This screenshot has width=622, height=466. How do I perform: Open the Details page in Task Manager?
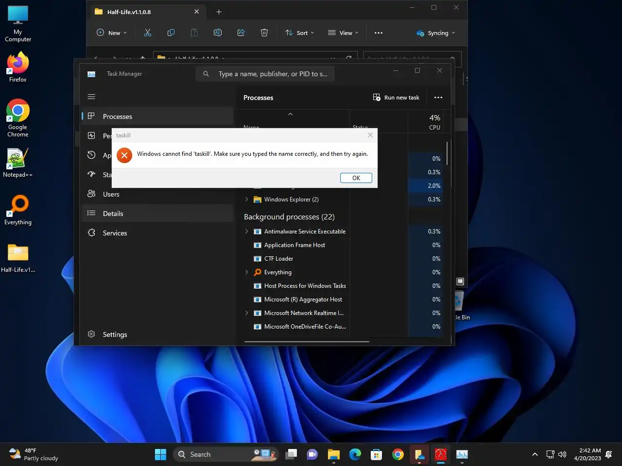pyautogui.click(x=157, y=214)
